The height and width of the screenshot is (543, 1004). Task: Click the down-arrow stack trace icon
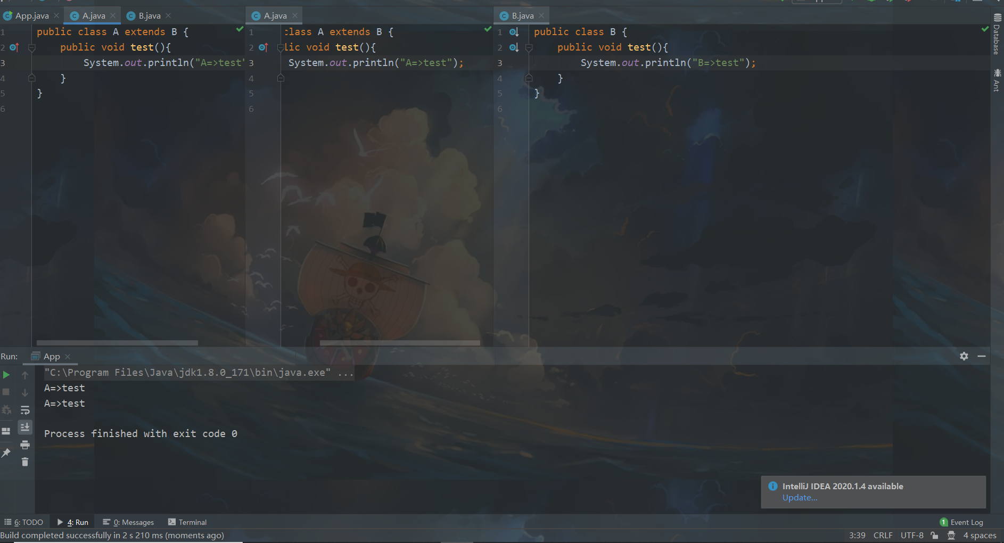point(25,392)
